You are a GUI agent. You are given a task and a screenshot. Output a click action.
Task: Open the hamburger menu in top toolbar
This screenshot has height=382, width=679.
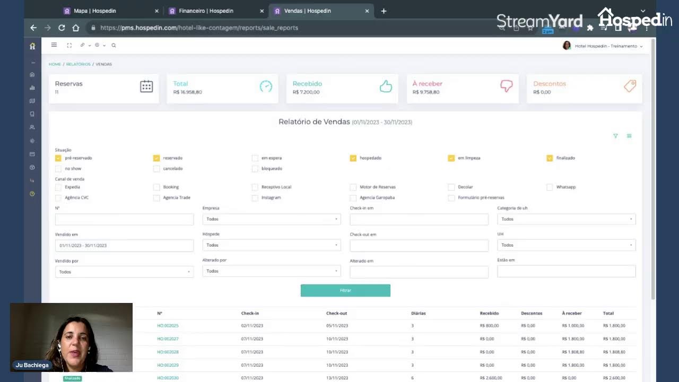click(x=54, y=45)
